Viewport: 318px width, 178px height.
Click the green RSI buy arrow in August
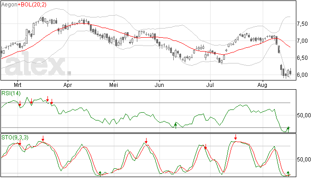coord(288,129)
